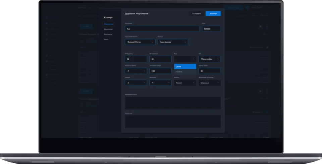Viewport: 322px width, 164px height.
Task: Open the total floors dropdown showing 4
Action: coord(161,83)
